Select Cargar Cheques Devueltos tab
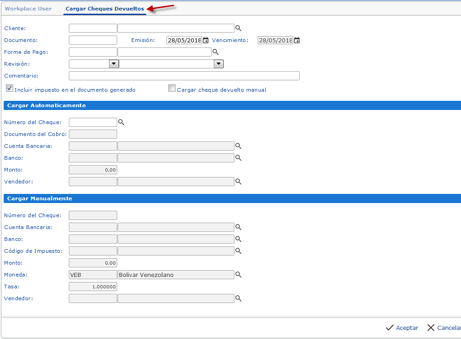 [x=105, y=9]
